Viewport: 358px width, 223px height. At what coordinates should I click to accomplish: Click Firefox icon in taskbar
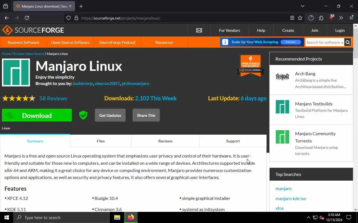131,217
